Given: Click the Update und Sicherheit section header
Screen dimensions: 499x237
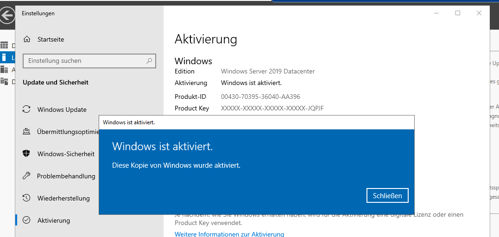Looking at the screenshot, I should 56,83.
